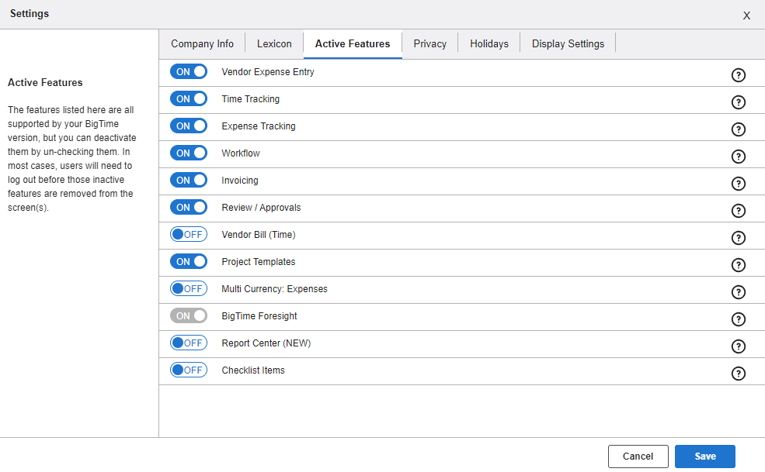View help for Vendor Bill (Time)

tap(739, 238)
